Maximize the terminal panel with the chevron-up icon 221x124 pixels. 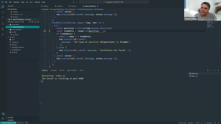[215, 70]
